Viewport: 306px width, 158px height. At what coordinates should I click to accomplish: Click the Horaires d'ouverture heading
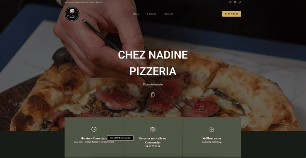tap(94, 139)
